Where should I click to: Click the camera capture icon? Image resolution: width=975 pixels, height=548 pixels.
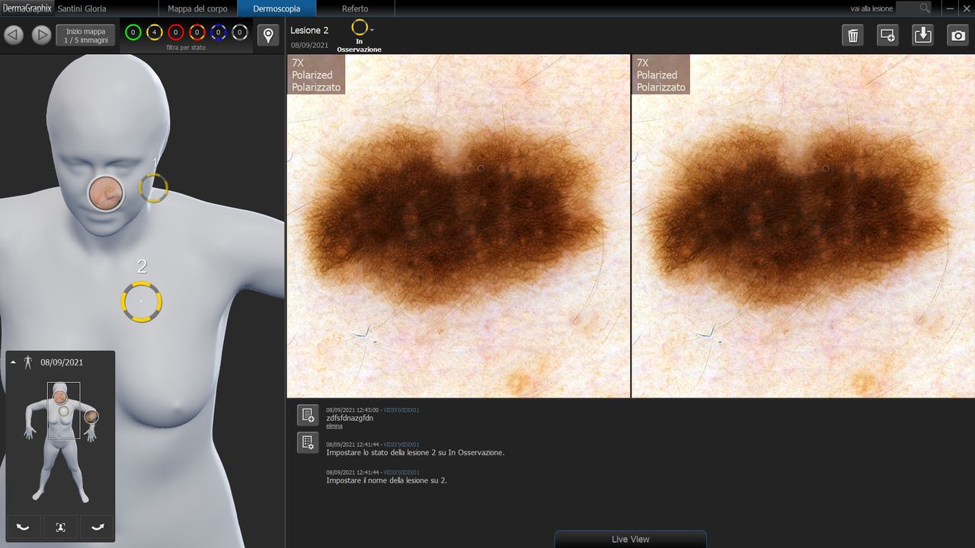click(x=957, y=35)
